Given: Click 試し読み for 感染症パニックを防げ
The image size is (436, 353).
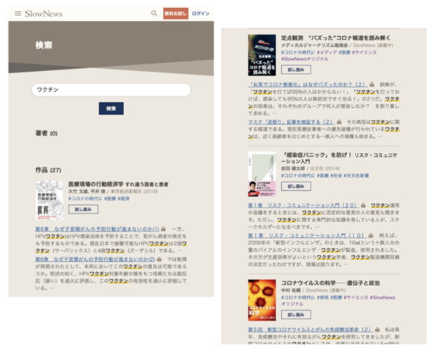Looking at the screenshot, I should coord(296,186).
